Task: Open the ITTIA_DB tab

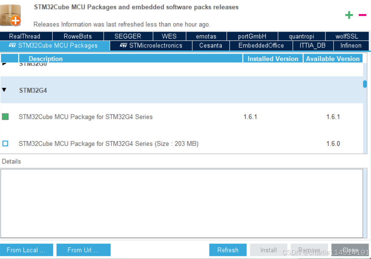Action: (313, 45)
